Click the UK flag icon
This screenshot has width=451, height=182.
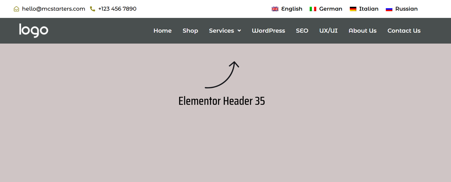pos(275,9)
